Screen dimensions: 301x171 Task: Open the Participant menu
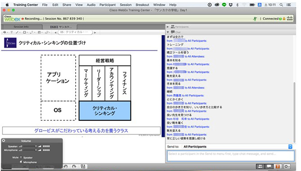click(108, 5)
